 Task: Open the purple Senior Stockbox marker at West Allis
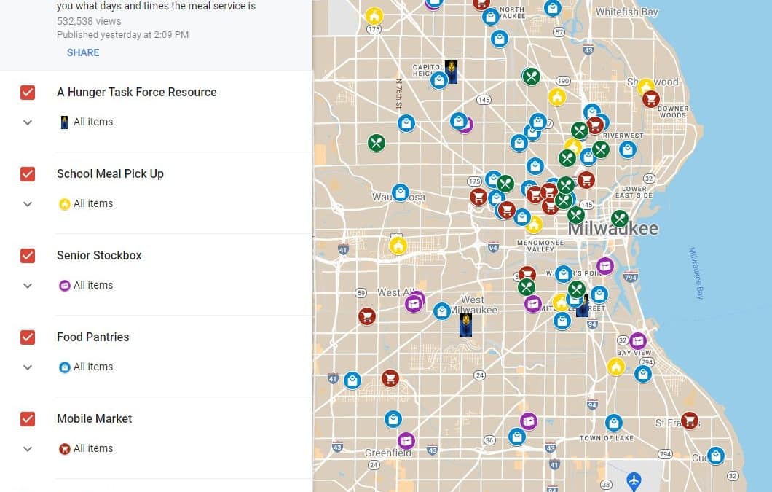[414, 304]
